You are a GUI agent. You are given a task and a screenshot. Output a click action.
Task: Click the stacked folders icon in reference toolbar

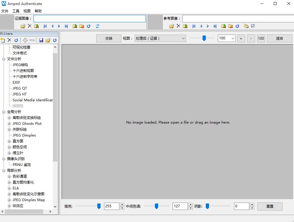246,26
